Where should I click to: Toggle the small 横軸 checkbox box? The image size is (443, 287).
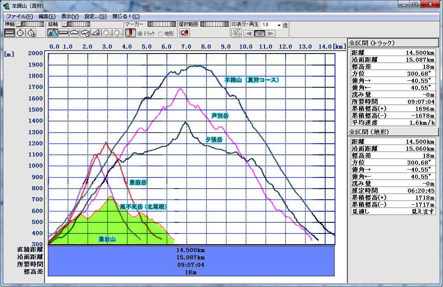18,24
